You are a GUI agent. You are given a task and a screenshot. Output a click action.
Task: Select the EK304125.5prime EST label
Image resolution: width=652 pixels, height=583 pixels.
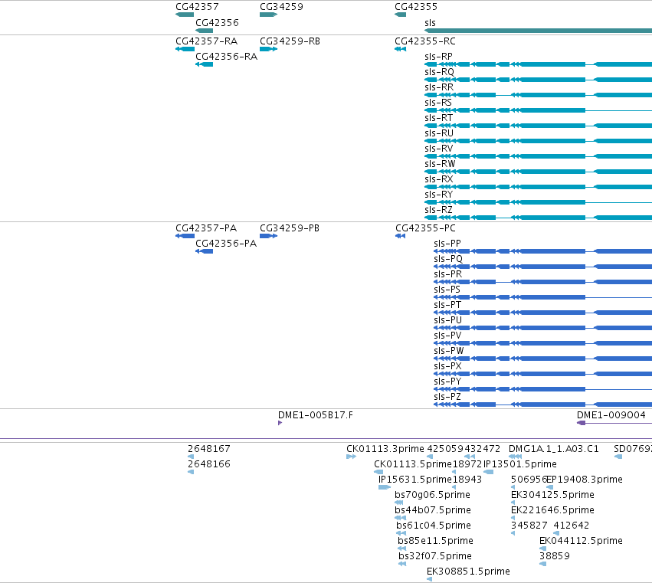coord(552,495)
